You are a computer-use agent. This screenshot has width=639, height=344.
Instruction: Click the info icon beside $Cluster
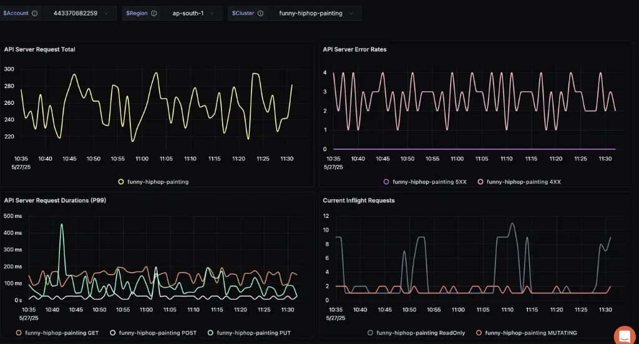[x=260, y=13]
